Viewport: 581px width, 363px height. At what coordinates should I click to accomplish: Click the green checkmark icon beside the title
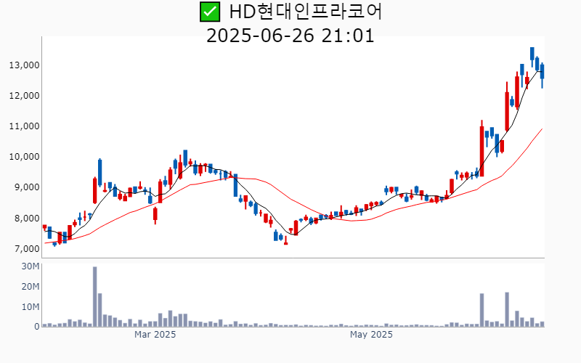click(210, 12)
